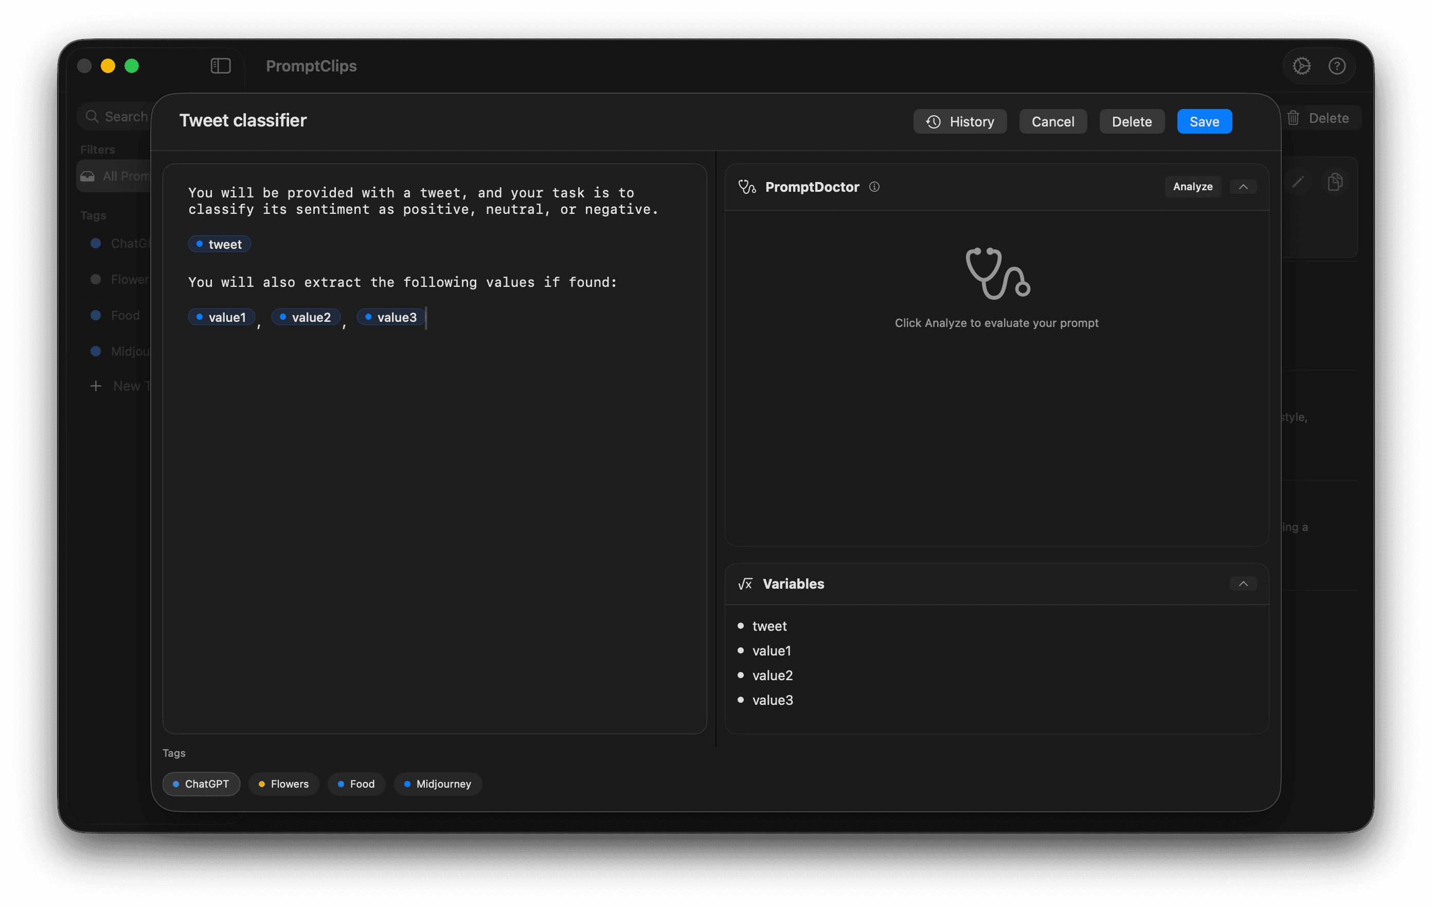
Task: Click the PromptDoctor stethoscope header icon
Action: (747, 187)
